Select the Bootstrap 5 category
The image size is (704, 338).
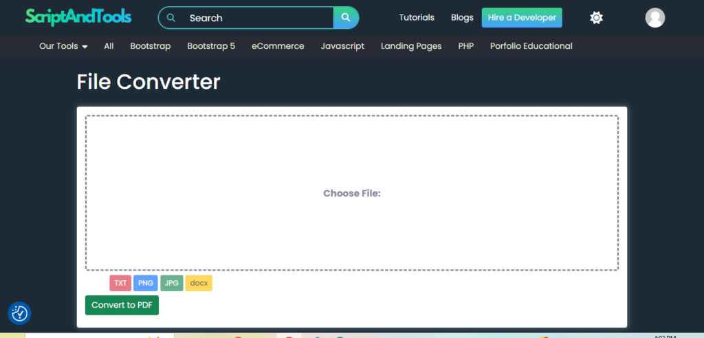pos(211,46)
